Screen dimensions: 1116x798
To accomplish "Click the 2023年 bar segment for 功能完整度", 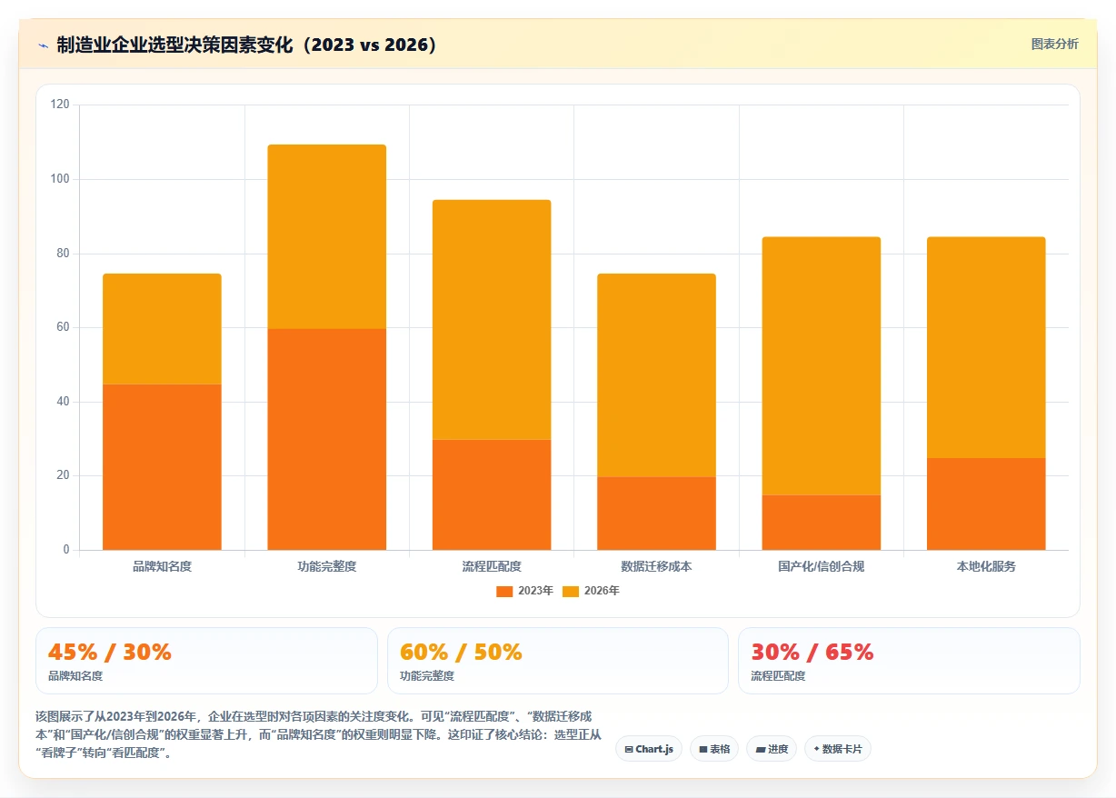I will click(x=327, y=439).
